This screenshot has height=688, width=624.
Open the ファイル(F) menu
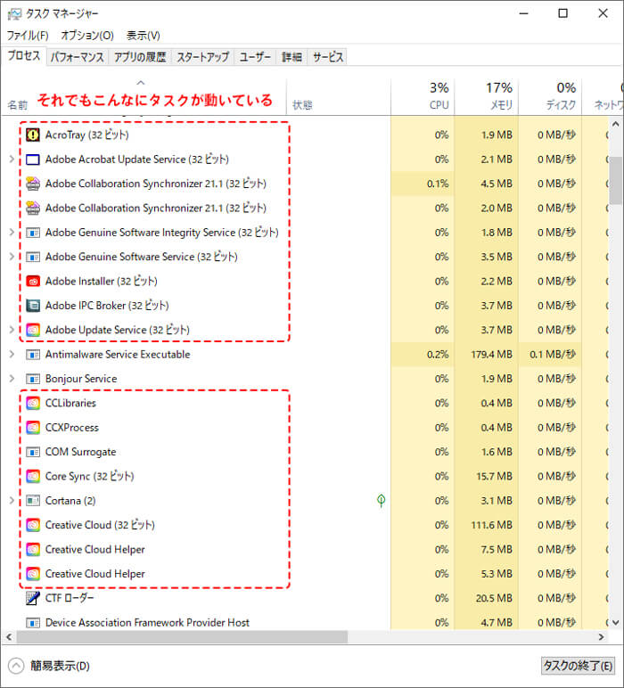pos(28,36)
